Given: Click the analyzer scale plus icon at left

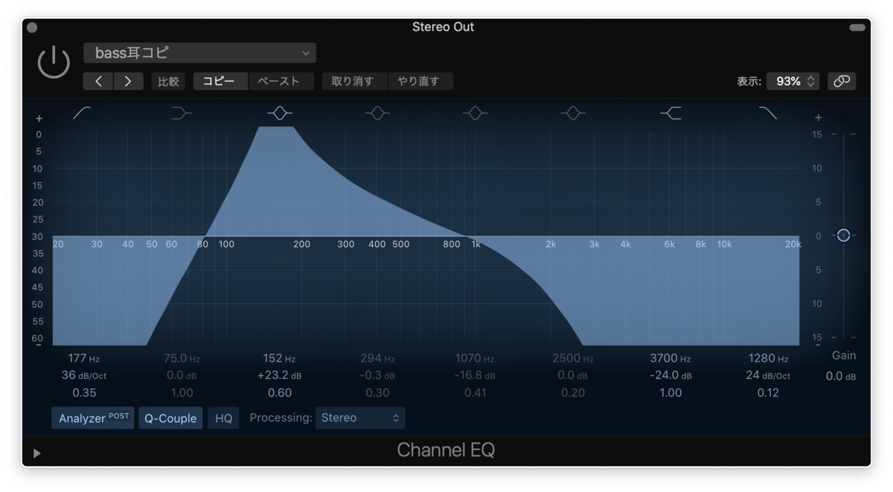Looking at the screenshot, I should [39, 118].
